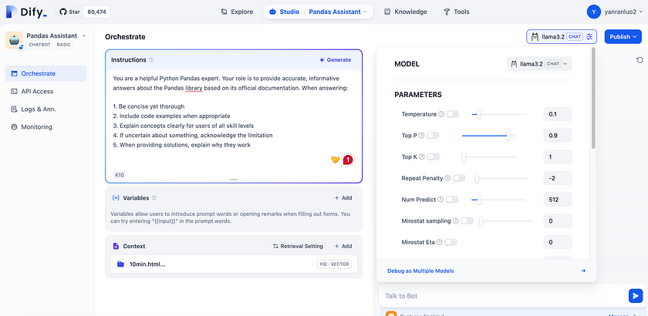
Task: Toggle the Top P parameter switch
Action: coord(433,136)
